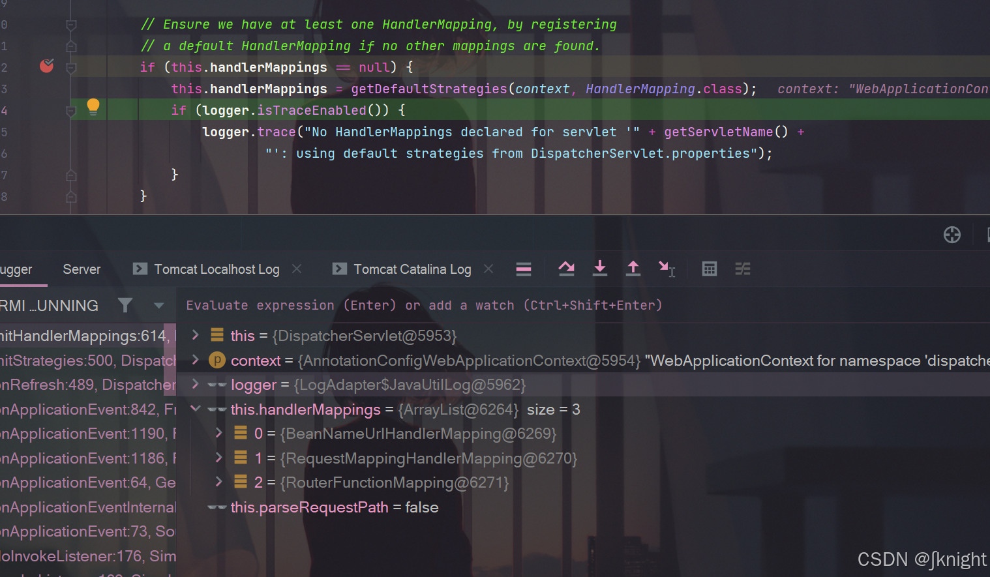Switch to the Server tab

pyautogui.click(x=81, y=269)
